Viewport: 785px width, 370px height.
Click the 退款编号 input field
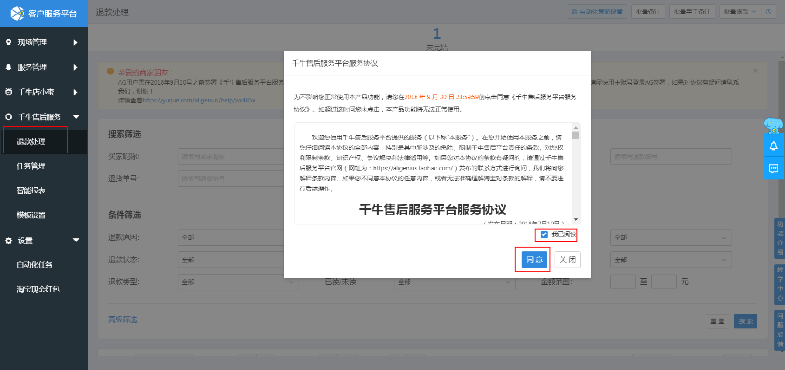pyautogui.click(x=671, y=156)
